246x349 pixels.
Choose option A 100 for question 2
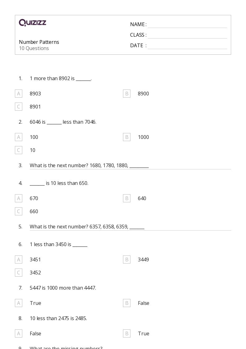point(19,137)
